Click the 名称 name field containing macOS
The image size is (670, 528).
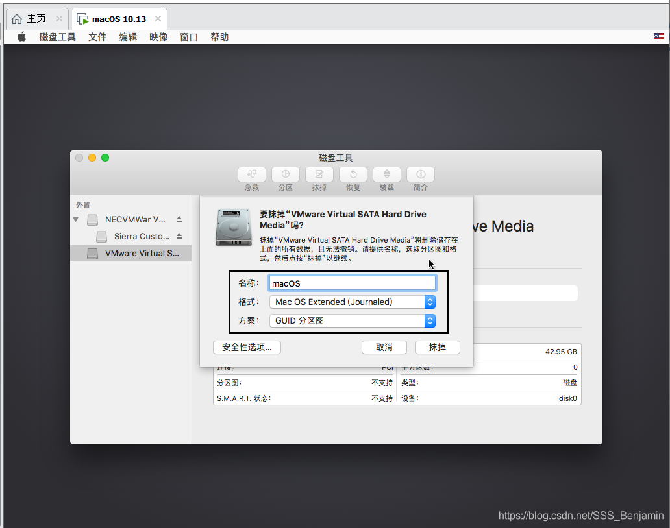point(353,283)
